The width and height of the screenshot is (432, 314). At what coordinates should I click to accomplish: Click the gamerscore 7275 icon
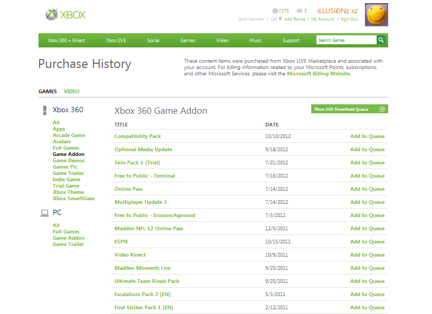[x=275, y=11]
